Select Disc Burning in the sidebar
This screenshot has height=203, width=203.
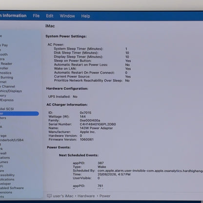6,77
